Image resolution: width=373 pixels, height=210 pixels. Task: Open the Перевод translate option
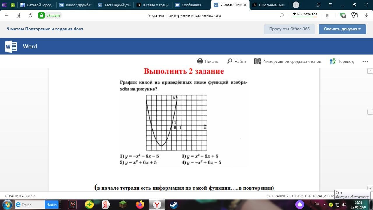342,61
